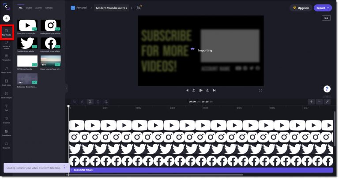Open Record & create in the sidebar

point(7,44)
